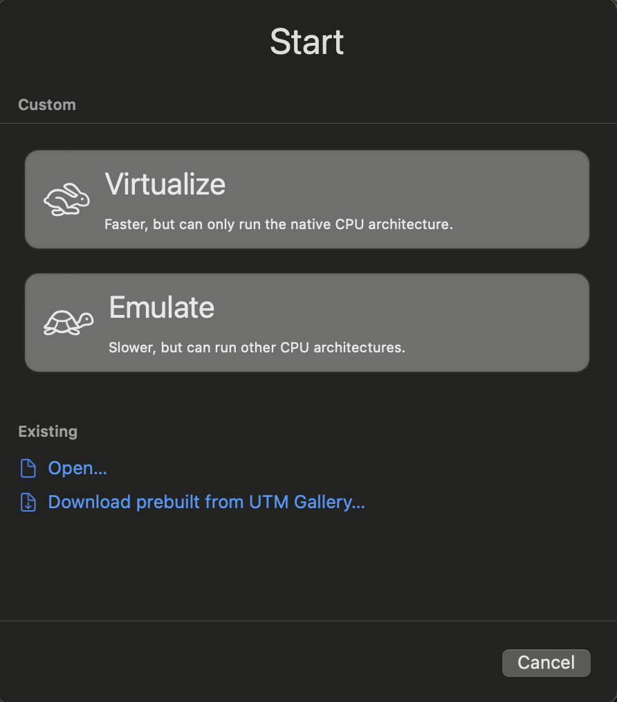Screen dimensions: 617x702
Task: Download prebuilt from UTM Gallery link
Action: click(x=206, y=502)
